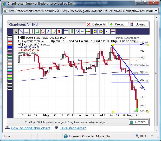Select the vertical green cycle lines tool
Image resolution: width=161 pixels, height=141 pixels.
coord(72,31)
